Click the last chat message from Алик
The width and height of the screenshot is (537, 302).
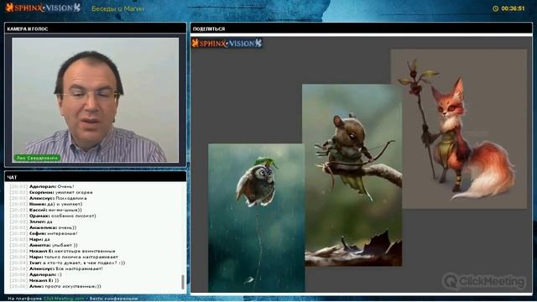pos(55,286)
